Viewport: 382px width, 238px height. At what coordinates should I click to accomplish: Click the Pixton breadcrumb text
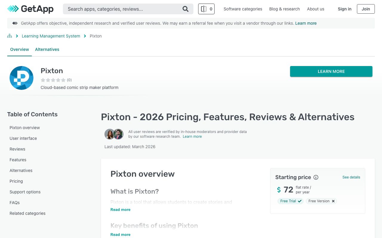pyautogui.click(x=96, y=36)
